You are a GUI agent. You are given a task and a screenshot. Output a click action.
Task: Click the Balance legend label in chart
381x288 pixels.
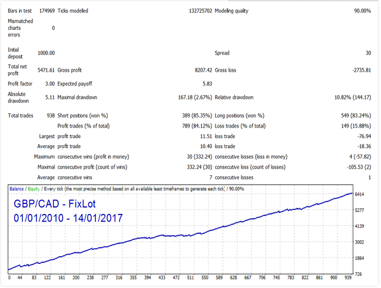click(x=16, y=189)
